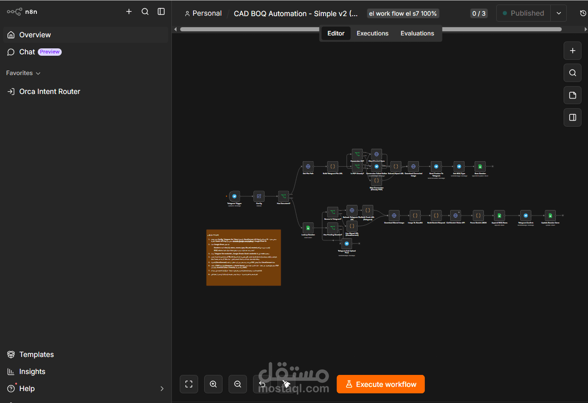Select the Telegram Confirm node
588x403 pixels.
[x=525, y=216]
